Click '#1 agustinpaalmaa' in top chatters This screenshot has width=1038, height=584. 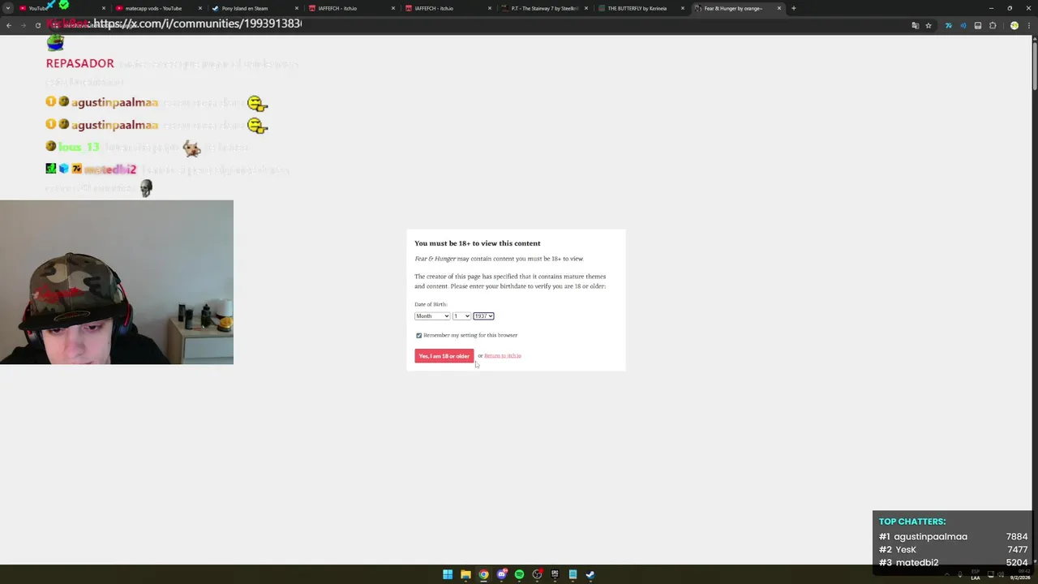coord(924,536)
